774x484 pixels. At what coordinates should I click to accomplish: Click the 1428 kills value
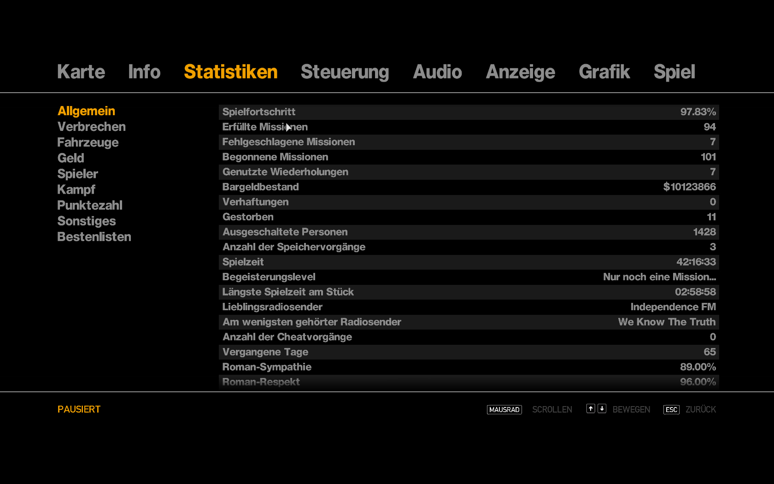pos(704,232)
